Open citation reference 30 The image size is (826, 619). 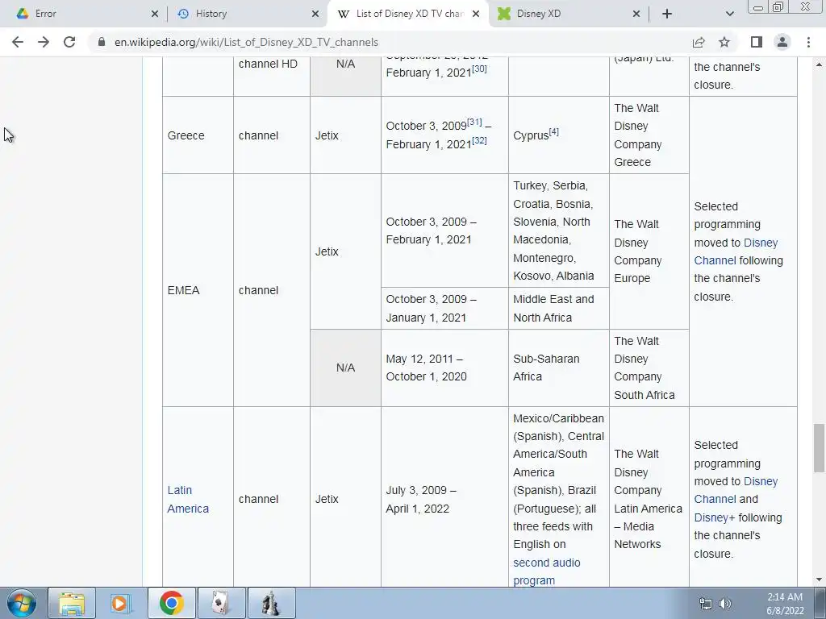point(479,69)
